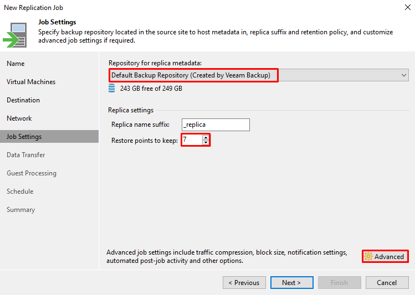Click the 'Job Settings' header title

point(57,22)
